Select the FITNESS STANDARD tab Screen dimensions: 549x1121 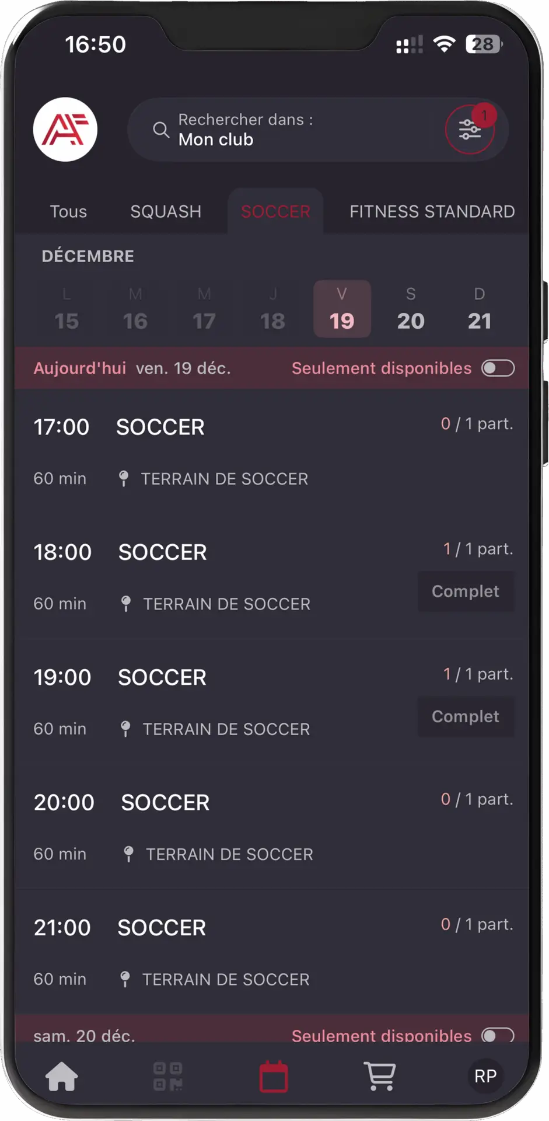(432, 211)
